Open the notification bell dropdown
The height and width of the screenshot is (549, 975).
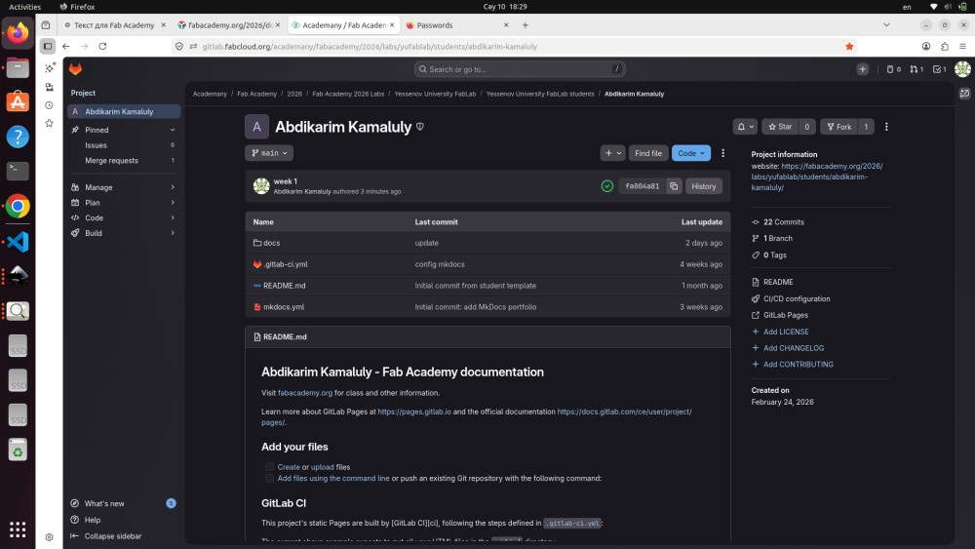[x=745, y=127]
